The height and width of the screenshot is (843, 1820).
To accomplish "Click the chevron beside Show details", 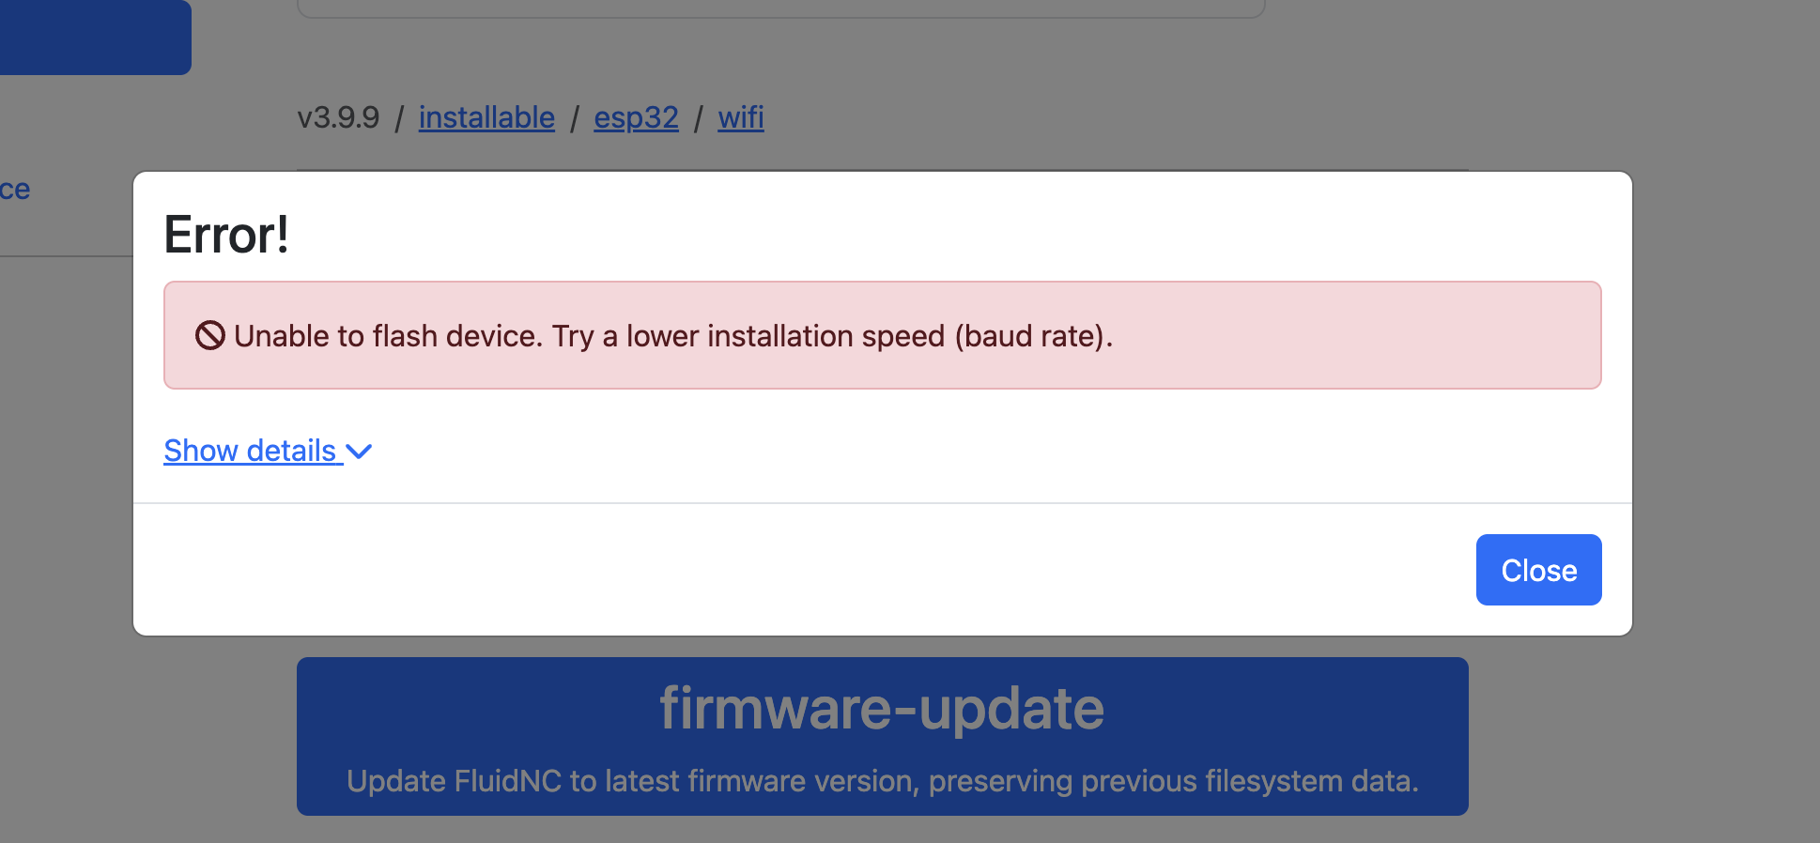I will (x=359, y=452).
